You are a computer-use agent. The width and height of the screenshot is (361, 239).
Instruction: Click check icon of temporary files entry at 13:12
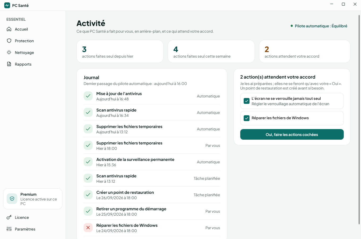[x=88, y=129]
